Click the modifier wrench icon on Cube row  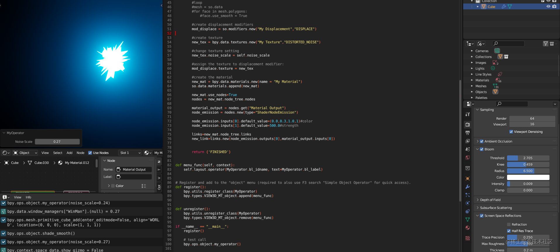504,6
